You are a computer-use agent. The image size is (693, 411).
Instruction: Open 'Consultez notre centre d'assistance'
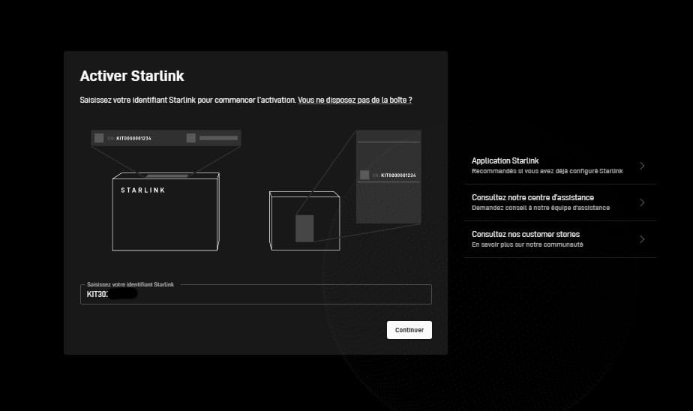(x=560, y=202)
